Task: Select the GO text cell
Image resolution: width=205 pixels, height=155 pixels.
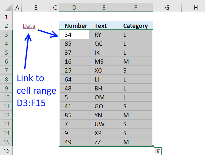Action: (x=104, y=106)
